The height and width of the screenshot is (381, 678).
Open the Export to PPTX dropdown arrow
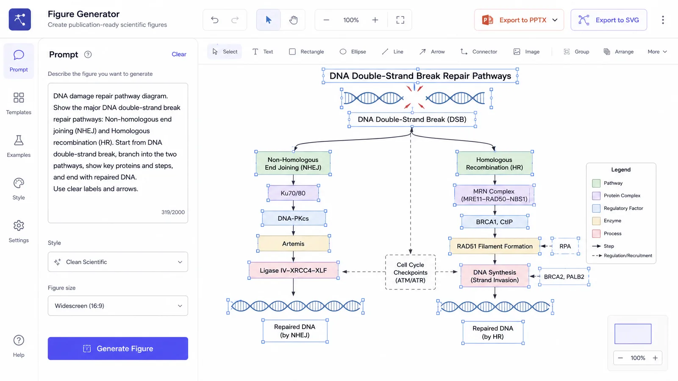coord(555,20)
